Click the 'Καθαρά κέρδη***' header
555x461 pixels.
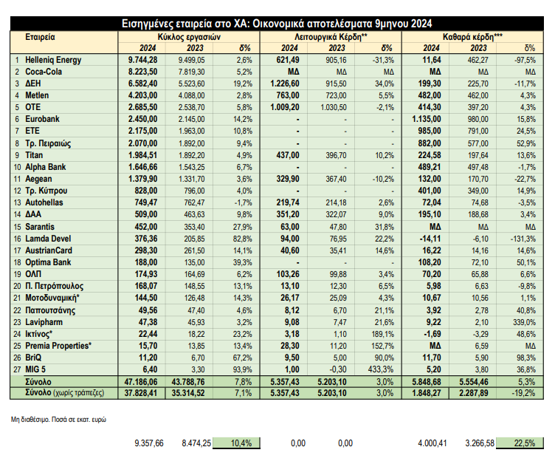click(473, 37)
